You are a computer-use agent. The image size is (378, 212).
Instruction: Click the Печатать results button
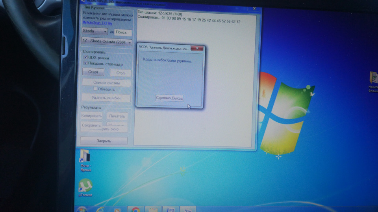point(117,116)
